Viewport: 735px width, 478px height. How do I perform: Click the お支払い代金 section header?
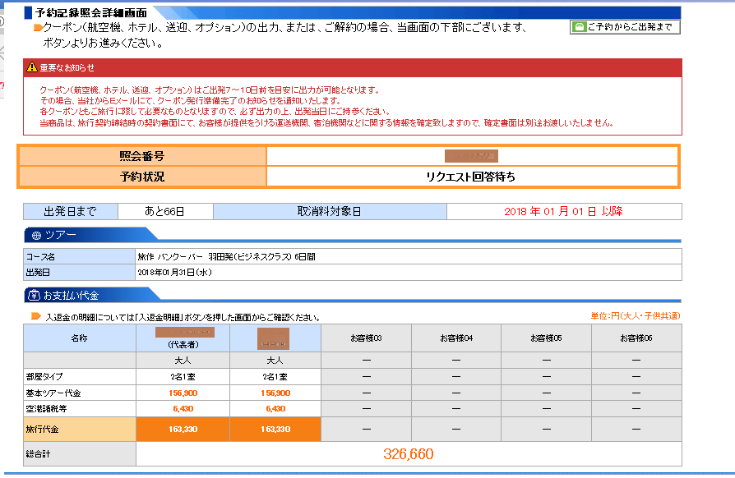tap(72, 296)
